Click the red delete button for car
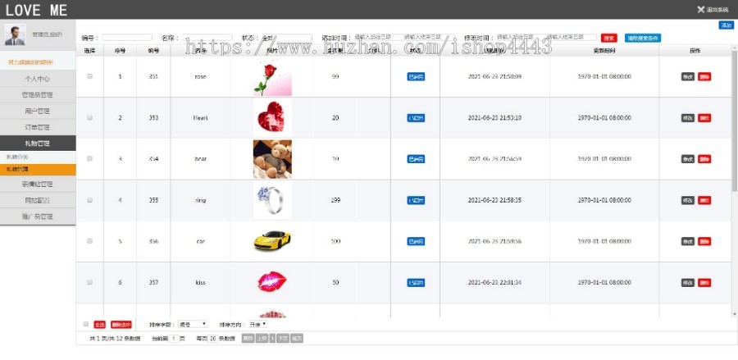Viewport: 738px width, 360px height. (x=704, y=241)
